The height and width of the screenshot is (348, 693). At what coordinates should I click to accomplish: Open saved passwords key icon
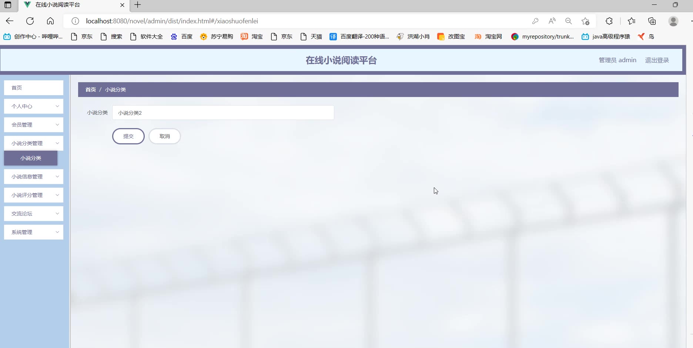click(535, 21)
